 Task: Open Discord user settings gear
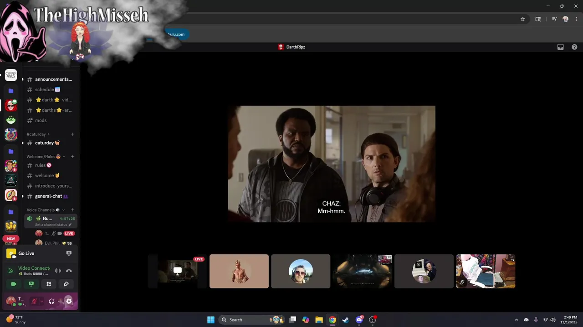(x=69, y=301)
